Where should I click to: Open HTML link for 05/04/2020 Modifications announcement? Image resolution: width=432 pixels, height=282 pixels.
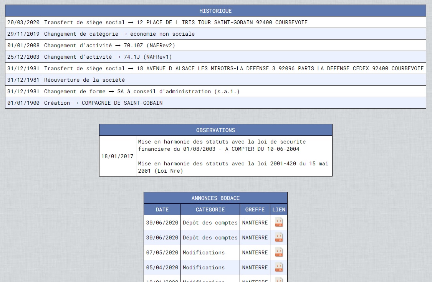pyautogui.click(x=279, y=267)
